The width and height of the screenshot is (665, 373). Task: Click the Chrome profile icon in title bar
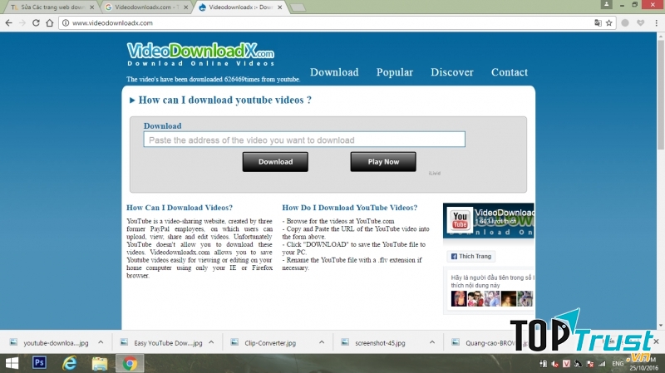[x=607, y=4]
